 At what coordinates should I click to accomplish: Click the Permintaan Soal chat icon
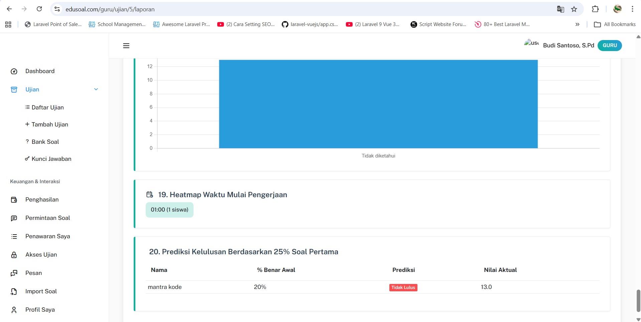(14, 218)
